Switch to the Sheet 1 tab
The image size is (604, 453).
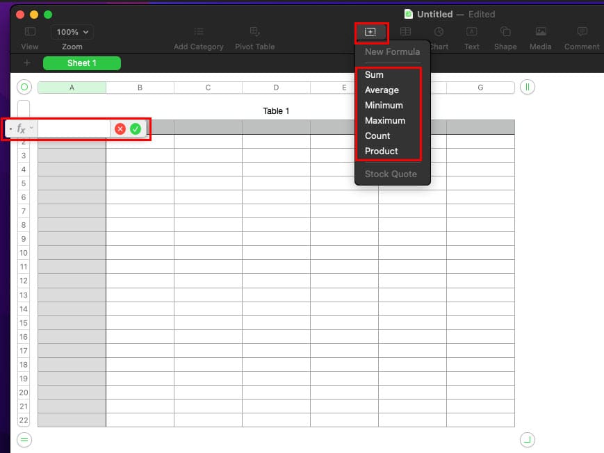[82, 63]
